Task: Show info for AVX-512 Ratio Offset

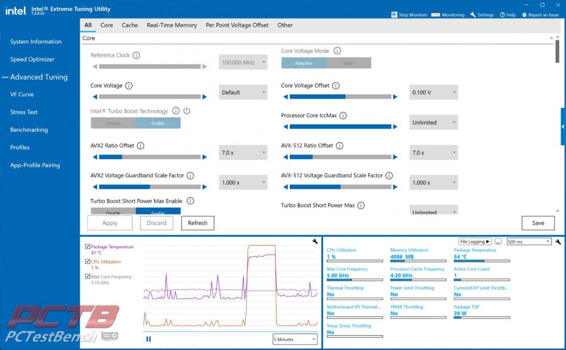Action: coord(340,146)
